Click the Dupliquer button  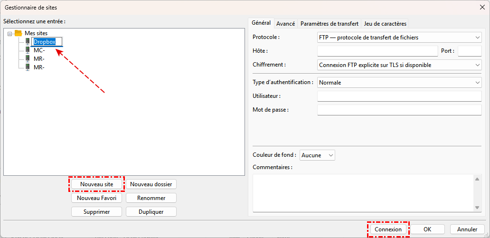tap(151, 212)
